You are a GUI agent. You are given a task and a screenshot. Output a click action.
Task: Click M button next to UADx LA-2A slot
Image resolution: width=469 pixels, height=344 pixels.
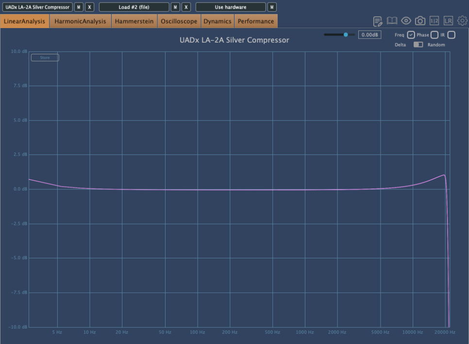click(79, 7)
